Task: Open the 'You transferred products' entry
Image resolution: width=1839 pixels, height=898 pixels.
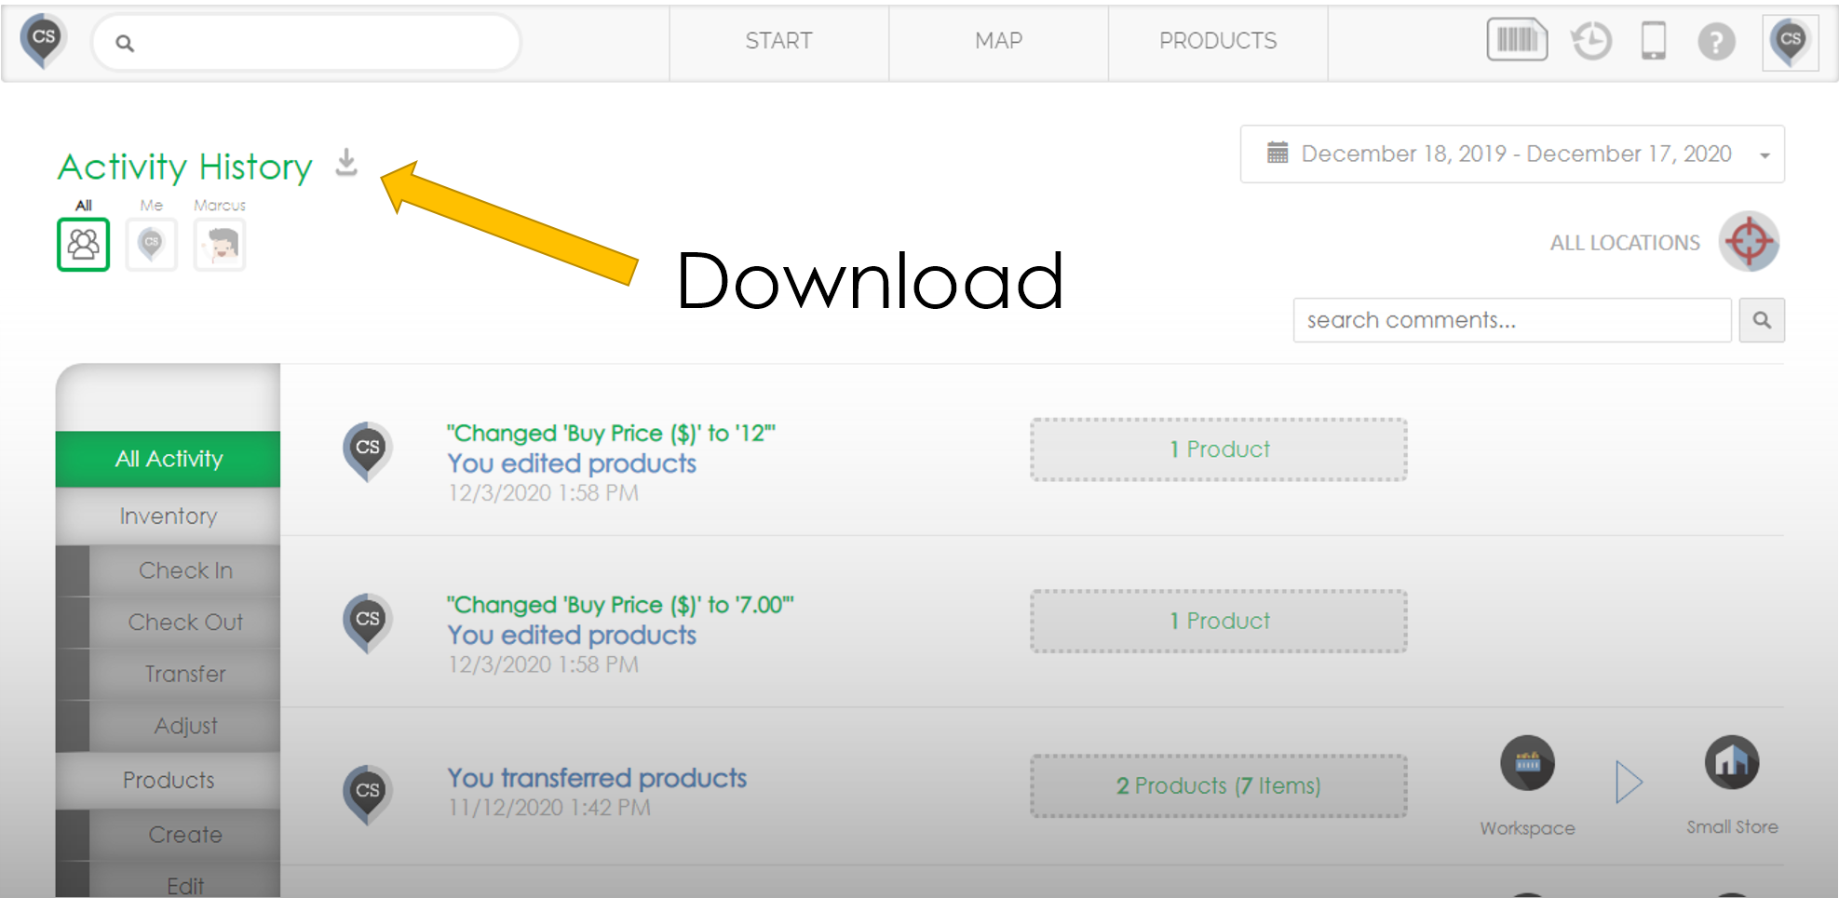Action: [x=597, y=778]
